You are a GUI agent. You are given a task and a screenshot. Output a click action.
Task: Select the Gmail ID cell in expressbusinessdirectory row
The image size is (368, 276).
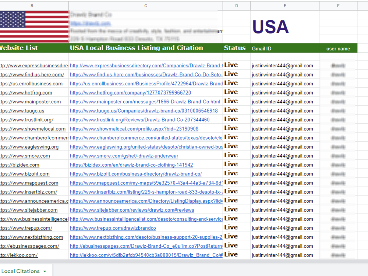point(282,66)
